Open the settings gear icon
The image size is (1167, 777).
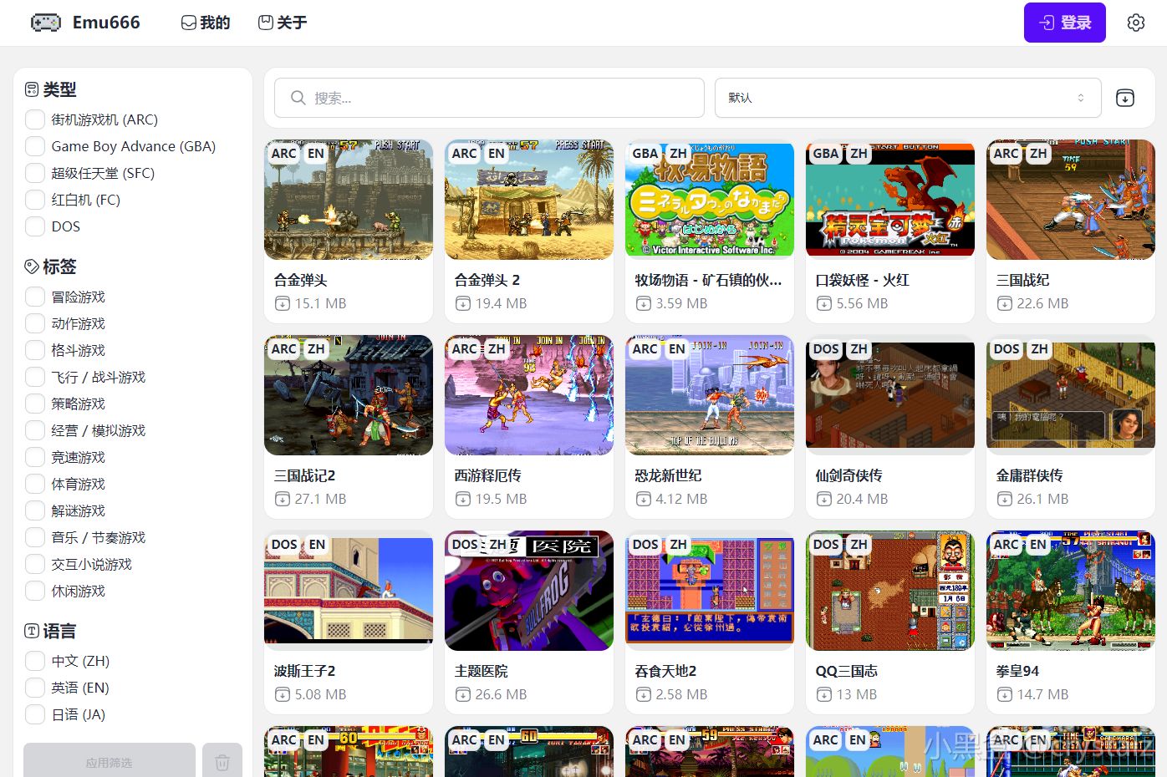pyautogui.click(x=1135, y=23)
